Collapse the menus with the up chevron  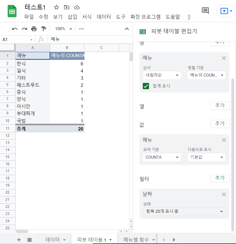127,29
